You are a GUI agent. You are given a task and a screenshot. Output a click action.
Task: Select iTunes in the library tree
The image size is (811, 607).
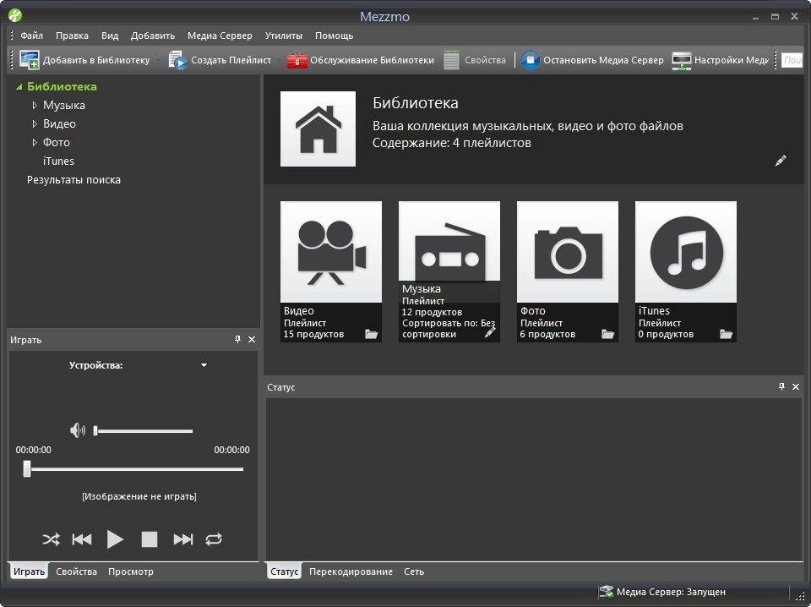point(58,161)
